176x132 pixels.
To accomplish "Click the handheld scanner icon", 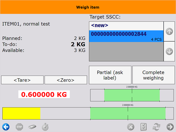I will pyautogui.click(x=32, y=127).
